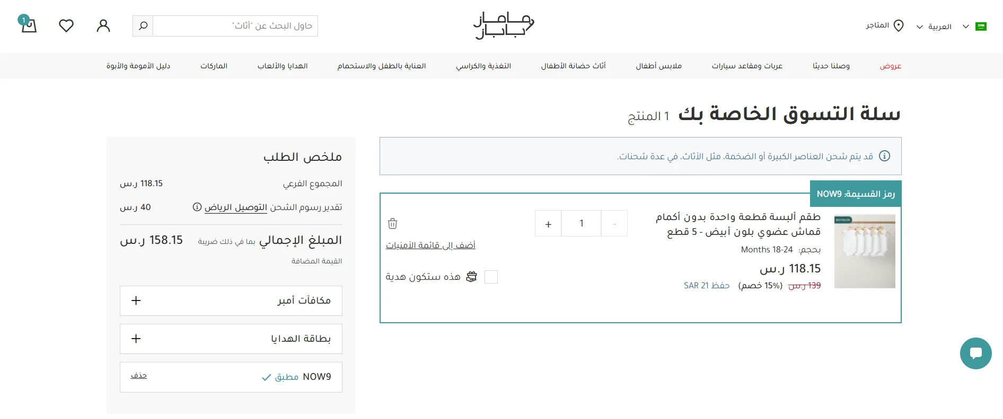Click the gift box icon
This screenshot has height=419, width=1003.
pyautogui.click(x=471, y=277)
